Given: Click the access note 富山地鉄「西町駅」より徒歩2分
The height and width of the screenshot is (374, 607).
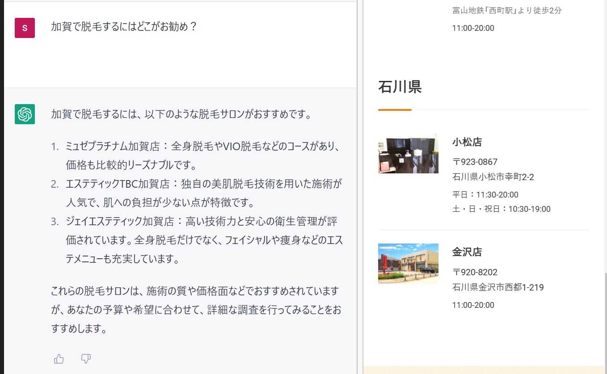Looking at the screenshot, I should click(x=507, y=10).
